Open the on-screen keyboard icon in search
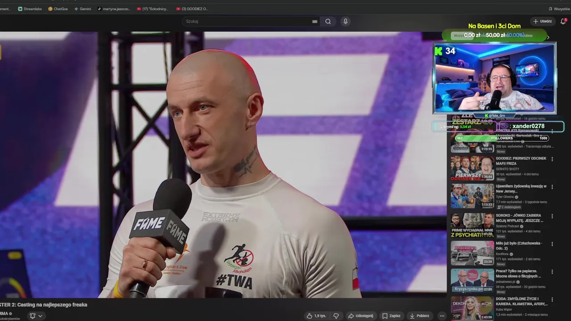This screenshot has width=571, height=321. 314,21
